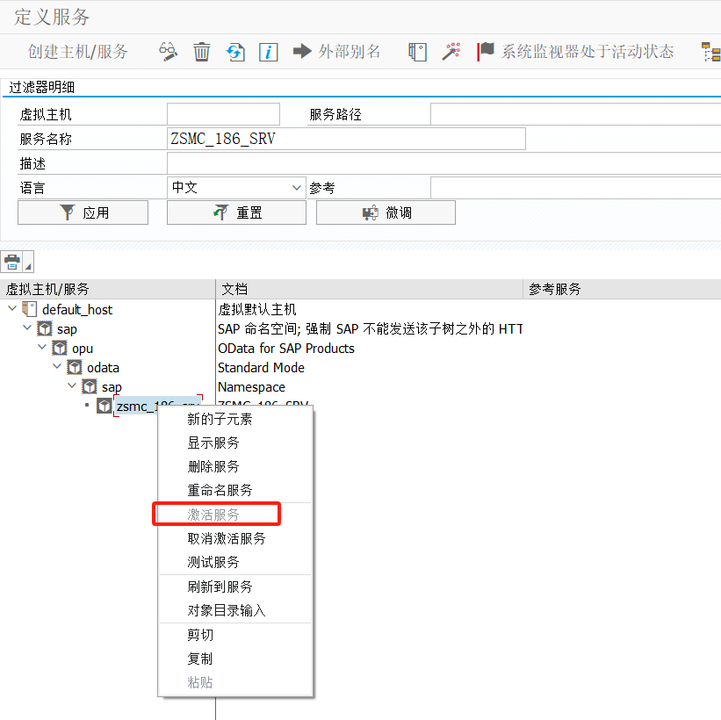Click the window ports icon before the wand
Screen dimensions: 721x720
click(416, 52)
